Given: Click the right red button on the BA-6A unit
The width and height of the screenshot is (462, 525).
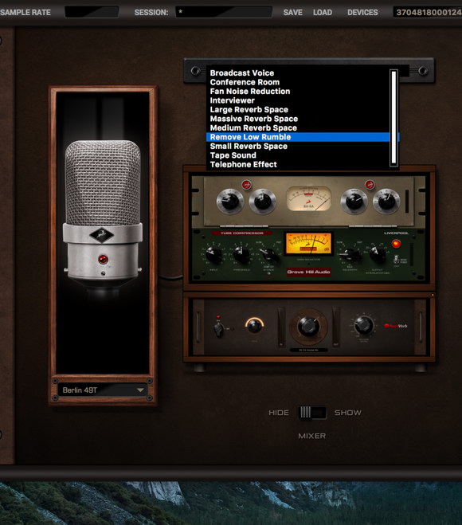Looking at the screenshot, I should 370,185.
